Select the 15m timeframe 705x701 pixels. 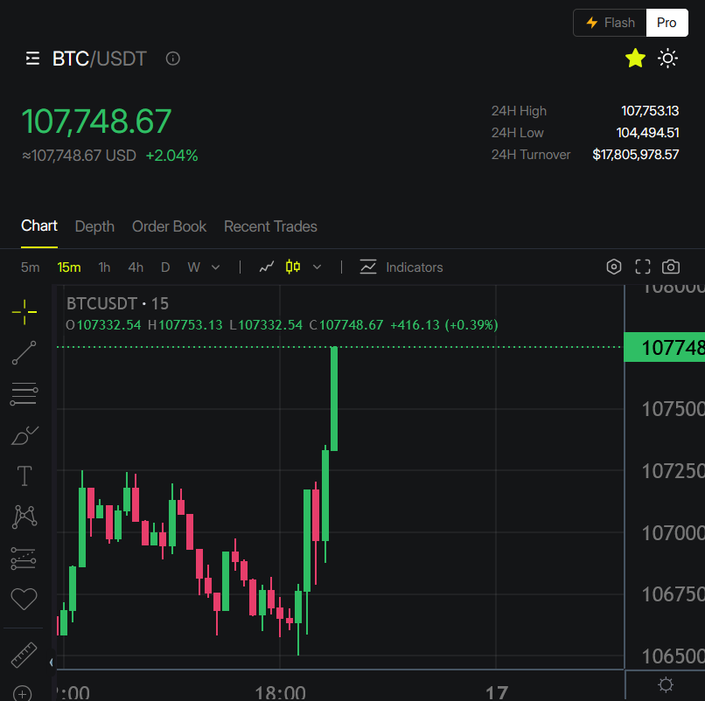[x=69, y=267]
